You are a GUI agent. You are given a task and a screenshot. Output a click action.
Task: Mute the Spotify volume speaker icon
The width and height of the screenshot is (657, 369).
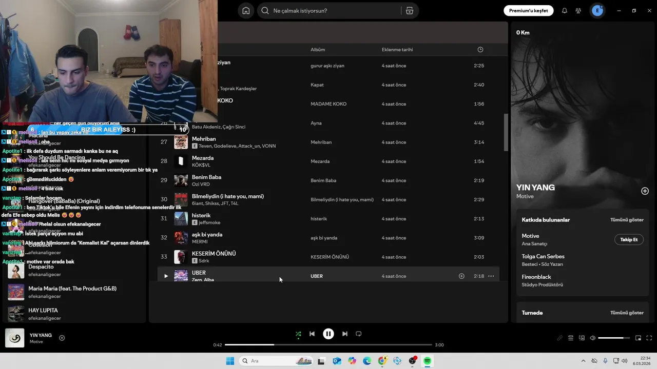(593, 338)
